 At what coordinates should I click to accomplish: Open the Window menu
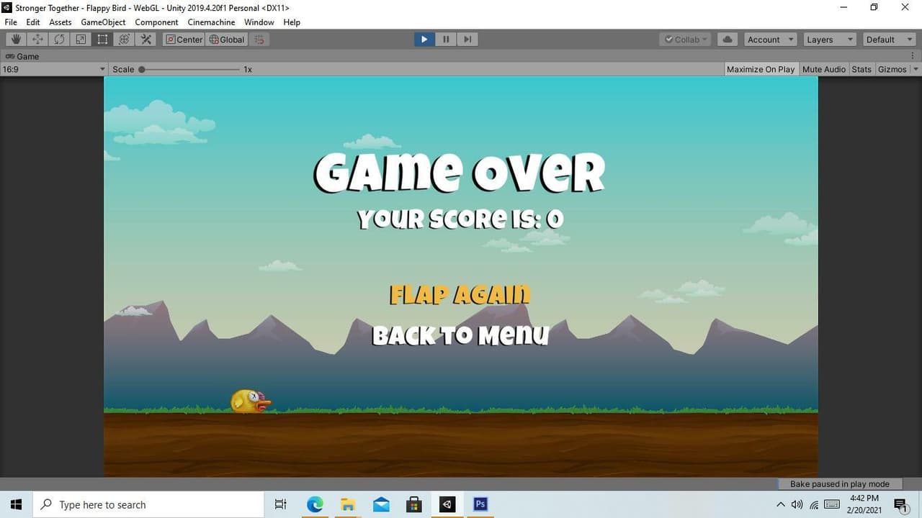[259, 22]
